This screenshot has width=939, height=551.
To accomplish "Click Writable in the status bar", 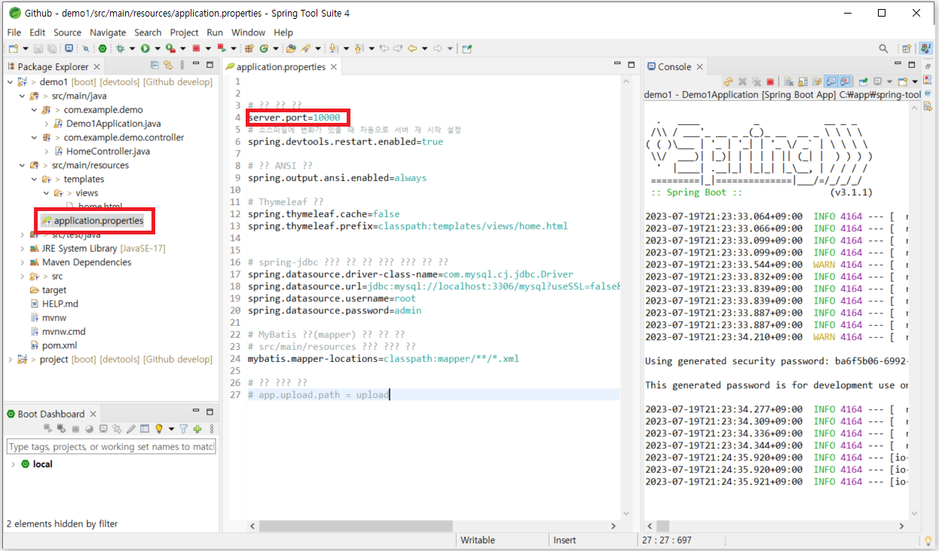I will [478, 540].
